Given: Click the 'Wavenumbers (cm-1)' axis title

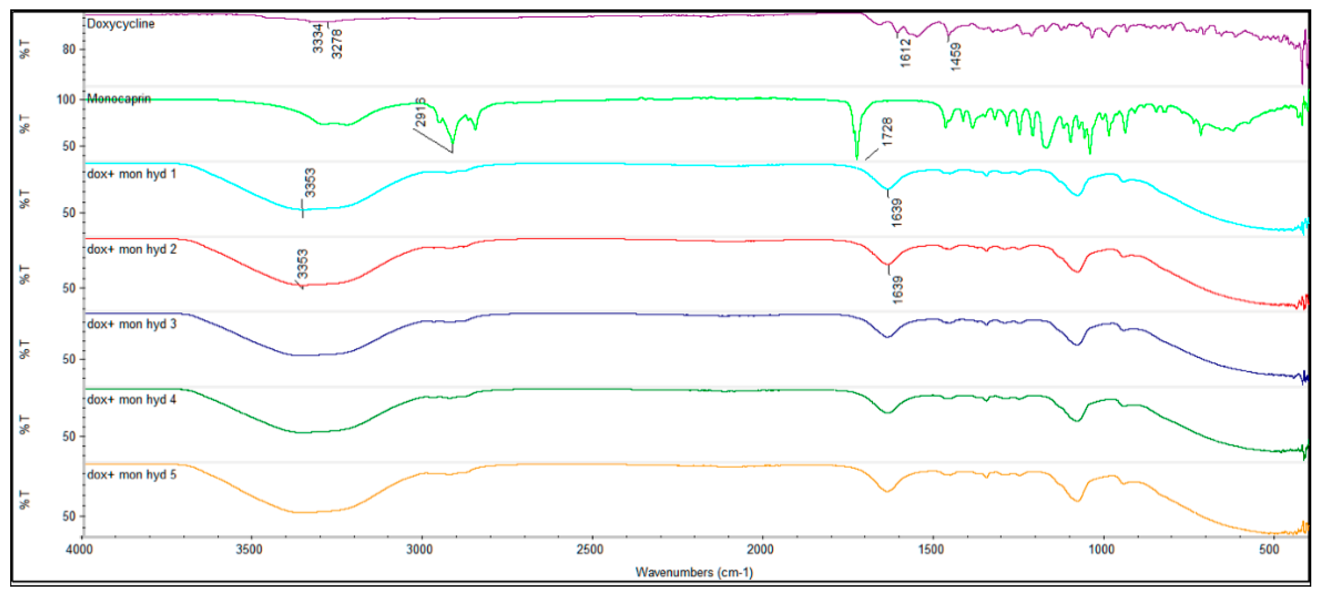Looking at the screenshot, I should tap(694, 572).
